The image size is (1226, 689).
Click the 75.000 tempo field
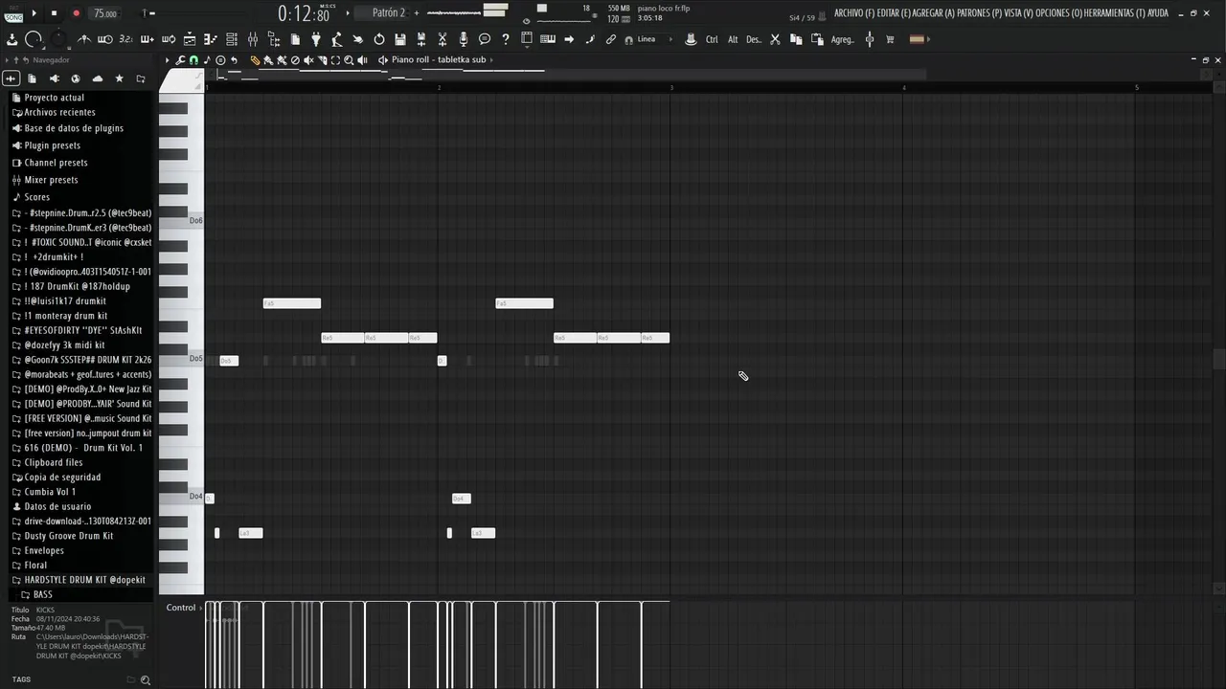pos(104,13)
